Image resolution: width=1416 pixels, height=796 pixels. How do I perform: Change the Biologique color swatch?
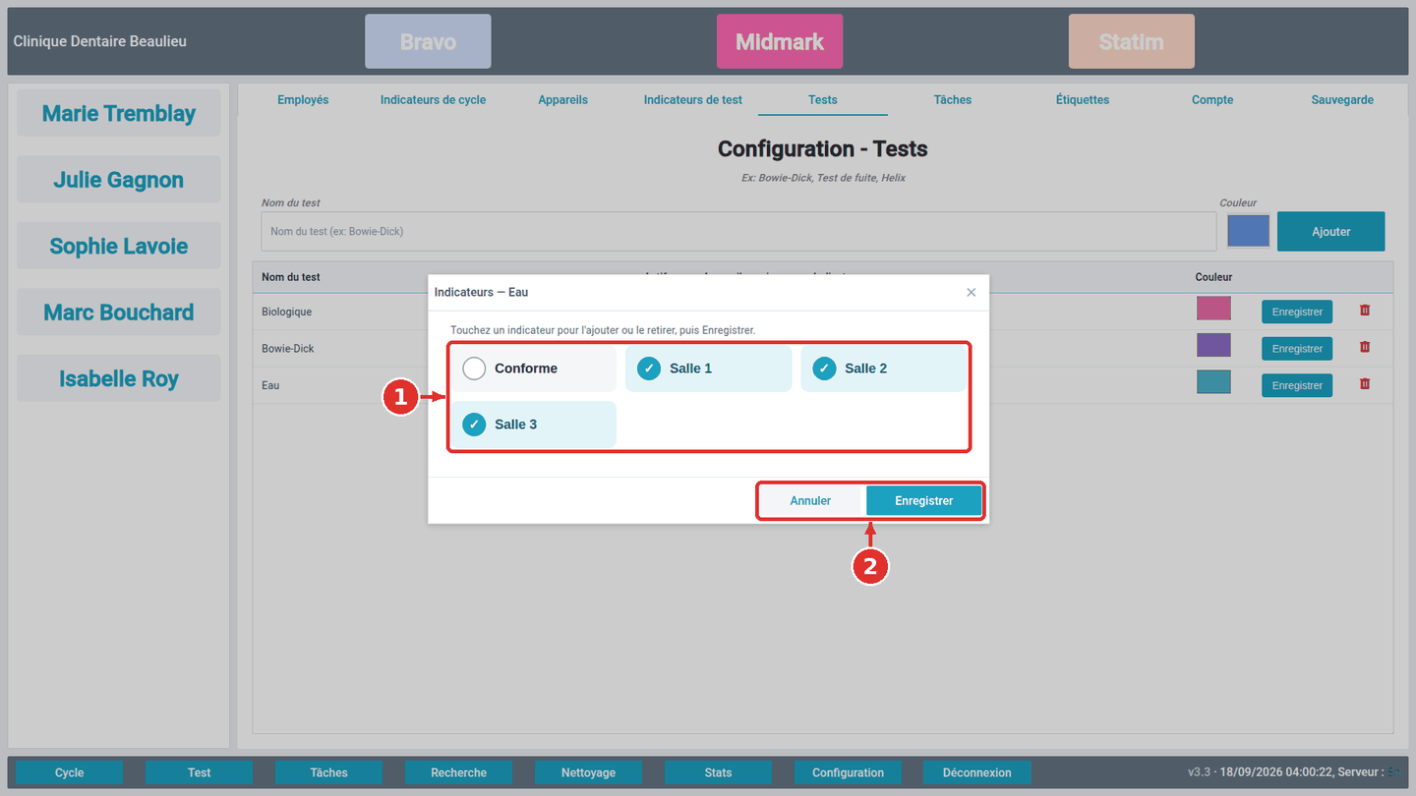(x=1213, y=309)
